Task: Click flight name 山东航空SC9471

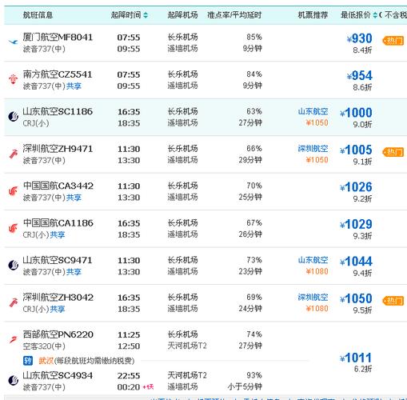Action: click(x=58, y=260)
